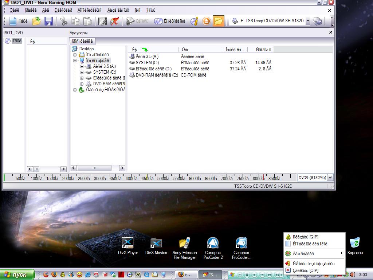
Task: Click the Choose Recorder icon beside drive list
Action: 317,21
